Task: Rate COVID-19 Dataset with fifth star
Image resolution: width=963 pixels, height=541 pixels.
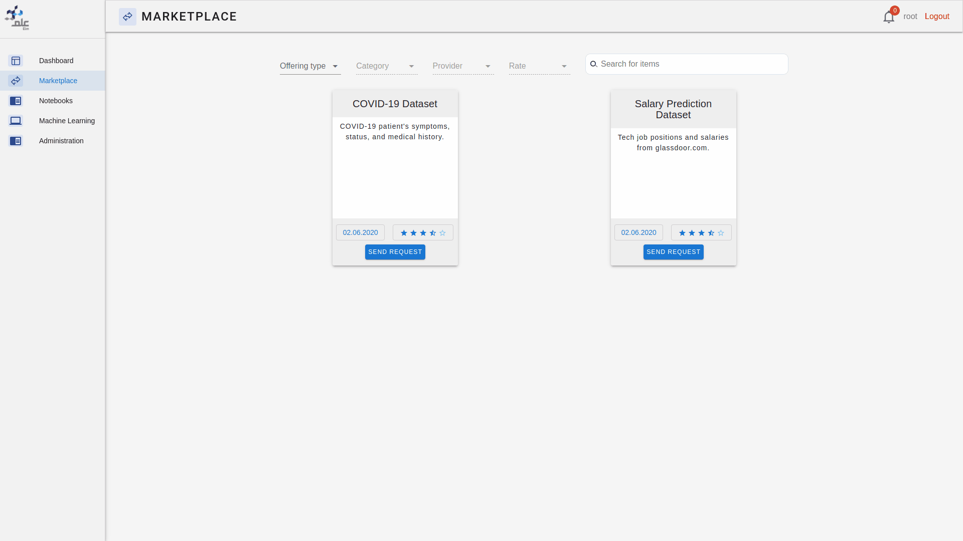Action: click(x=442, y=233)
